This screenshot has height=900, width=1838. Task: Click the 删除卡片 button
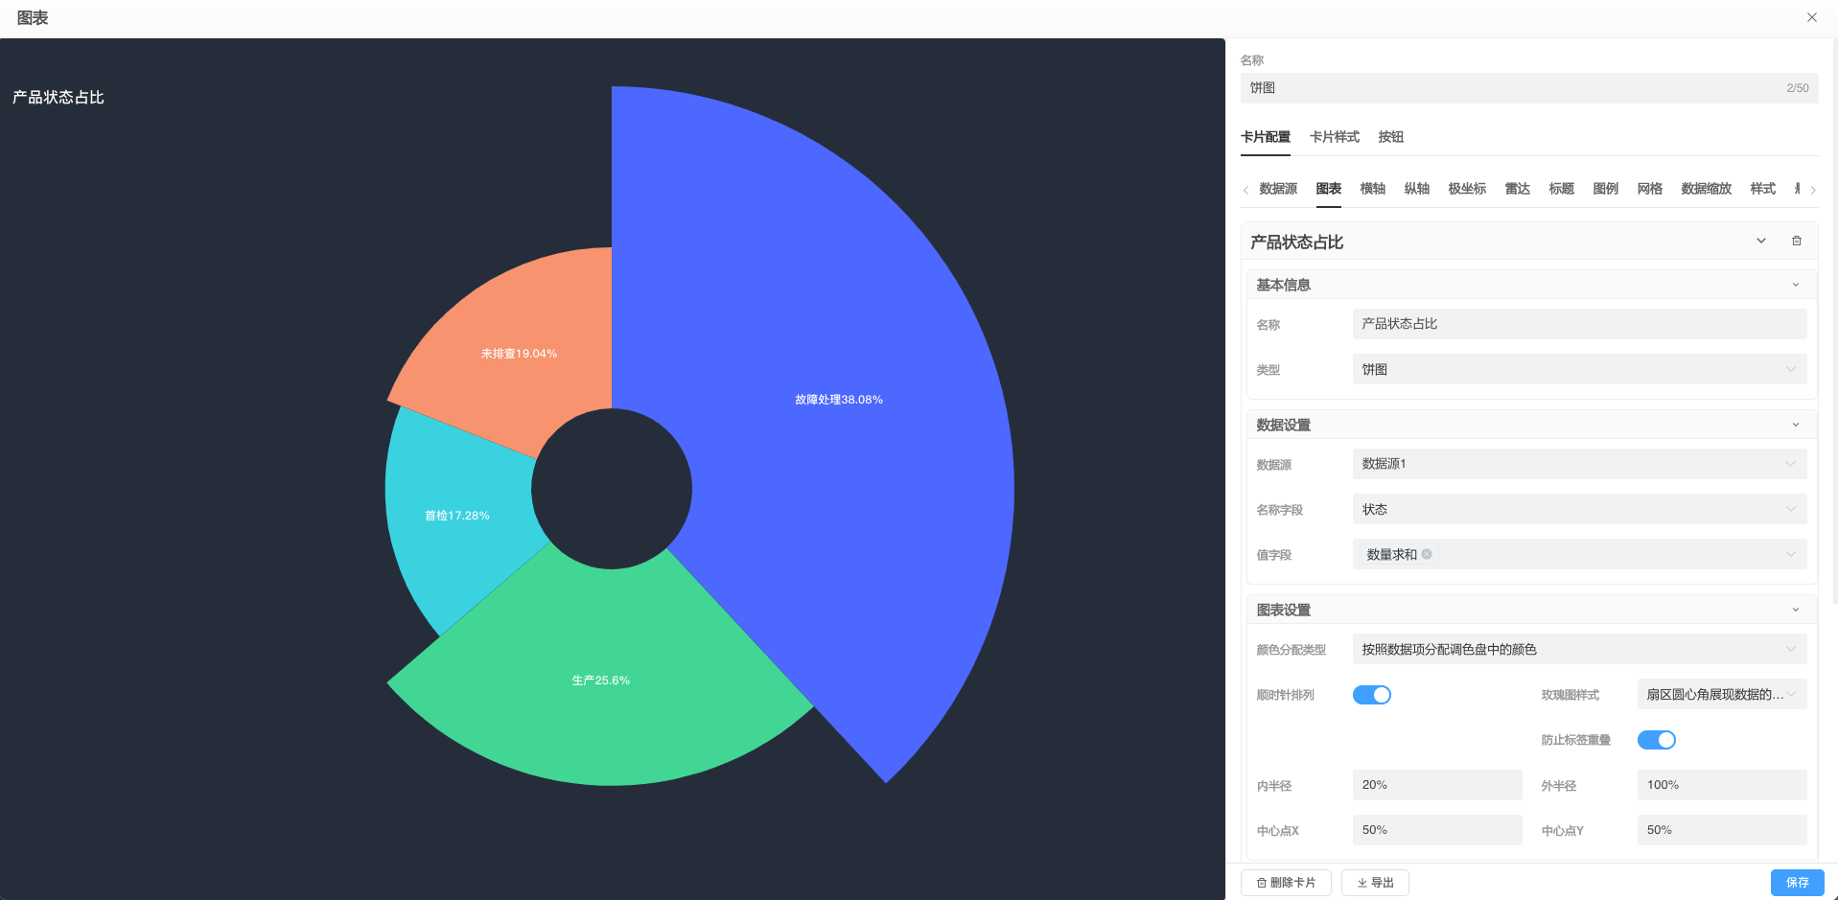(x=1286, y=882)
